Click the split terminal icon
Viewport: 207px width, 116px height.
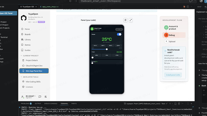point(175,104)
